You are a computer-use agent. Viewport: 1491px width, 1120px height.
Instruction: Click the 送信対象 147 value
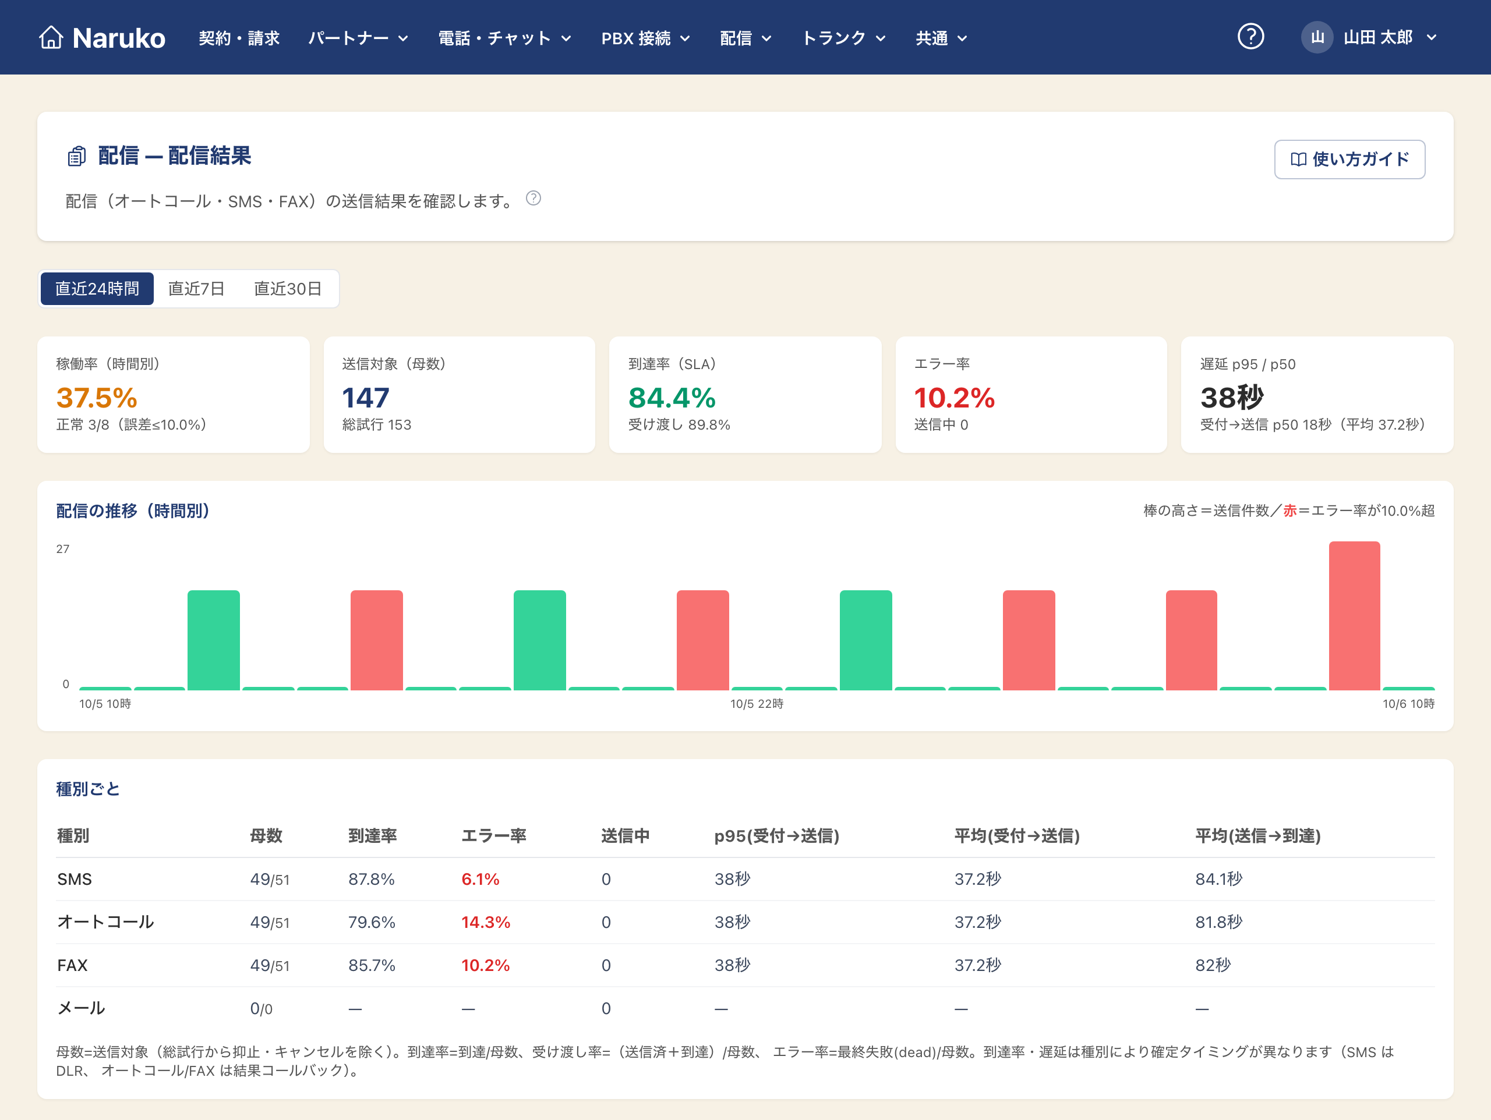(365, 398)
